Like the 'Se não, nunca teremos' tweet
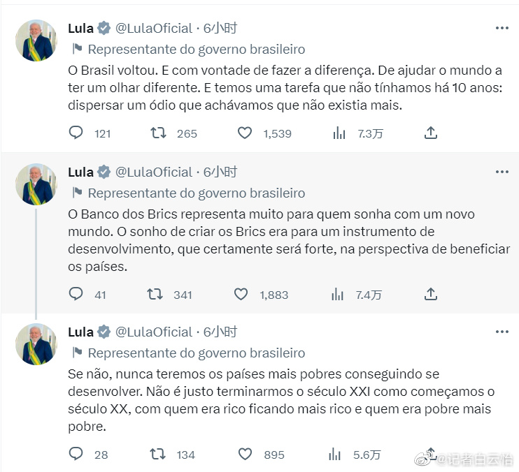 click(245, 454)
